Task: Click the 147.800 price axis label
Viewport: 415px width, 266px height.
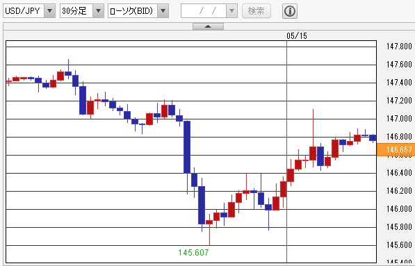Action: click(x=399, y=47)
